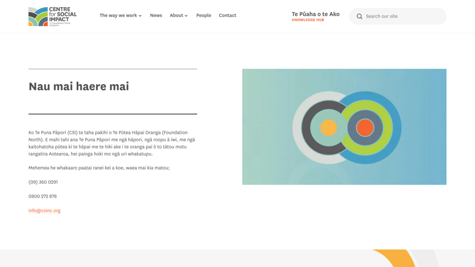Focus the Search our site field
Screen dimensions: 475x267
[403, 16]
